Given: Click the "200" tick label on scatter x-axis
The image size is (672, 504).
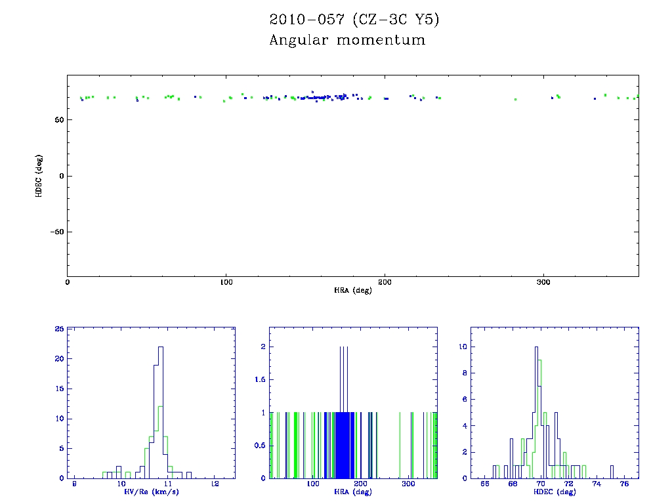Looking at the screenshot, I should 385,282.
